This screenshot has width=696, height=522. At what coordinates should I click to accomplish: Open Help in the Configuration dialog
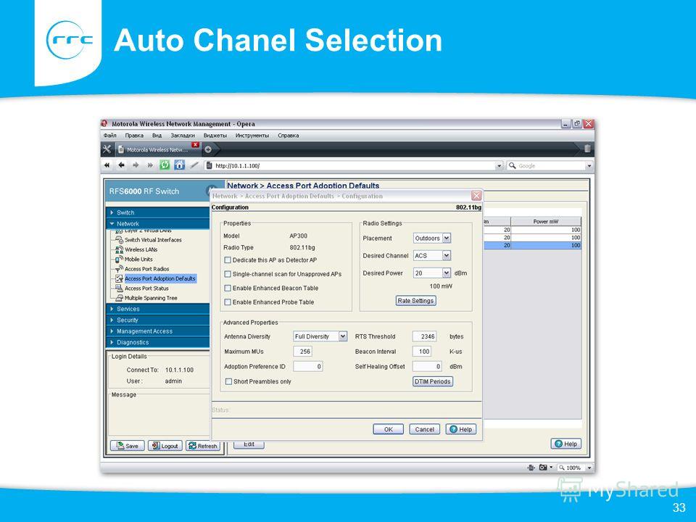461,429
